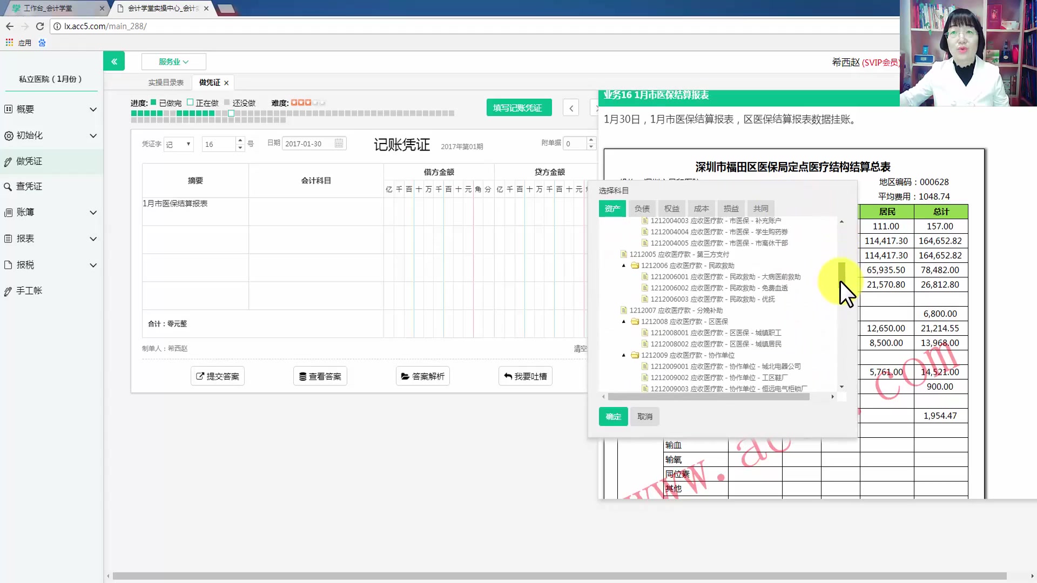Select 1212004004 市医保 - 学生购药券

click(x=719, y=232)
